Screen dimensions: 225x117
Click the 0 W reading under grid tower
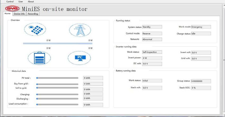pyautogui.click(x=91, y=40)
